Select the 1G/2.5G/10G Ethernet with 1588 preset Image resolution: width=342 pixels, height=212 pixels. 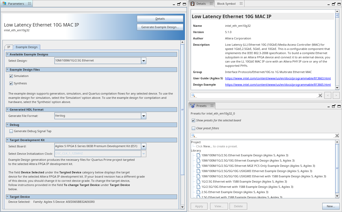(247, 187)
